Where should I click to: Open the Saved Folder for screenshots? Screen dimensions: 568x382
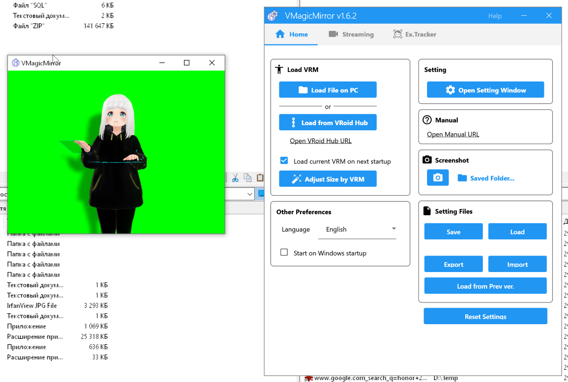coord(486,178)
